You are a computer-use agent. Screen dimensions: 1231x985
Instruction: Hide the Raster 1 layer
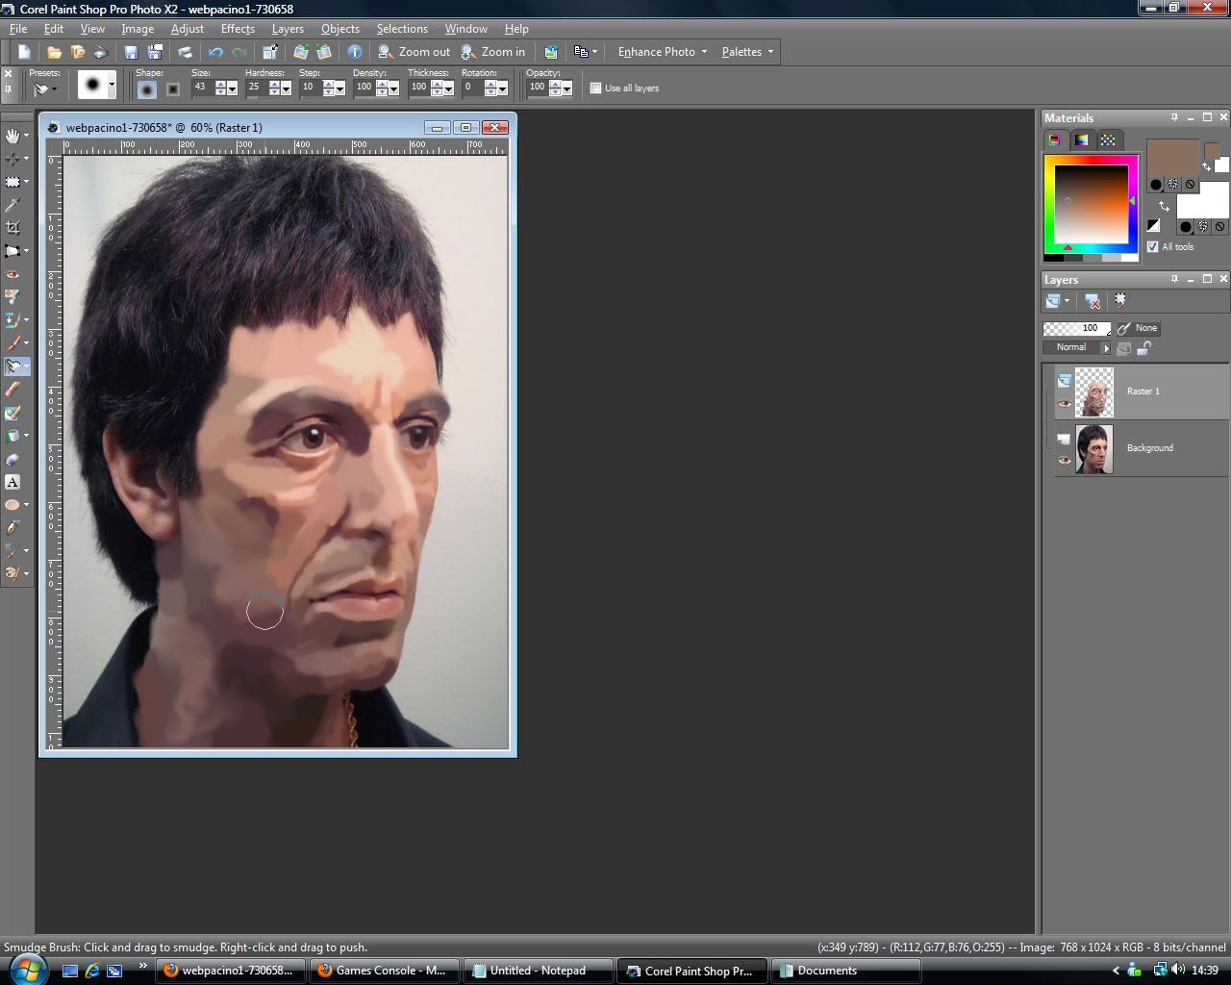pos(1064,405)
